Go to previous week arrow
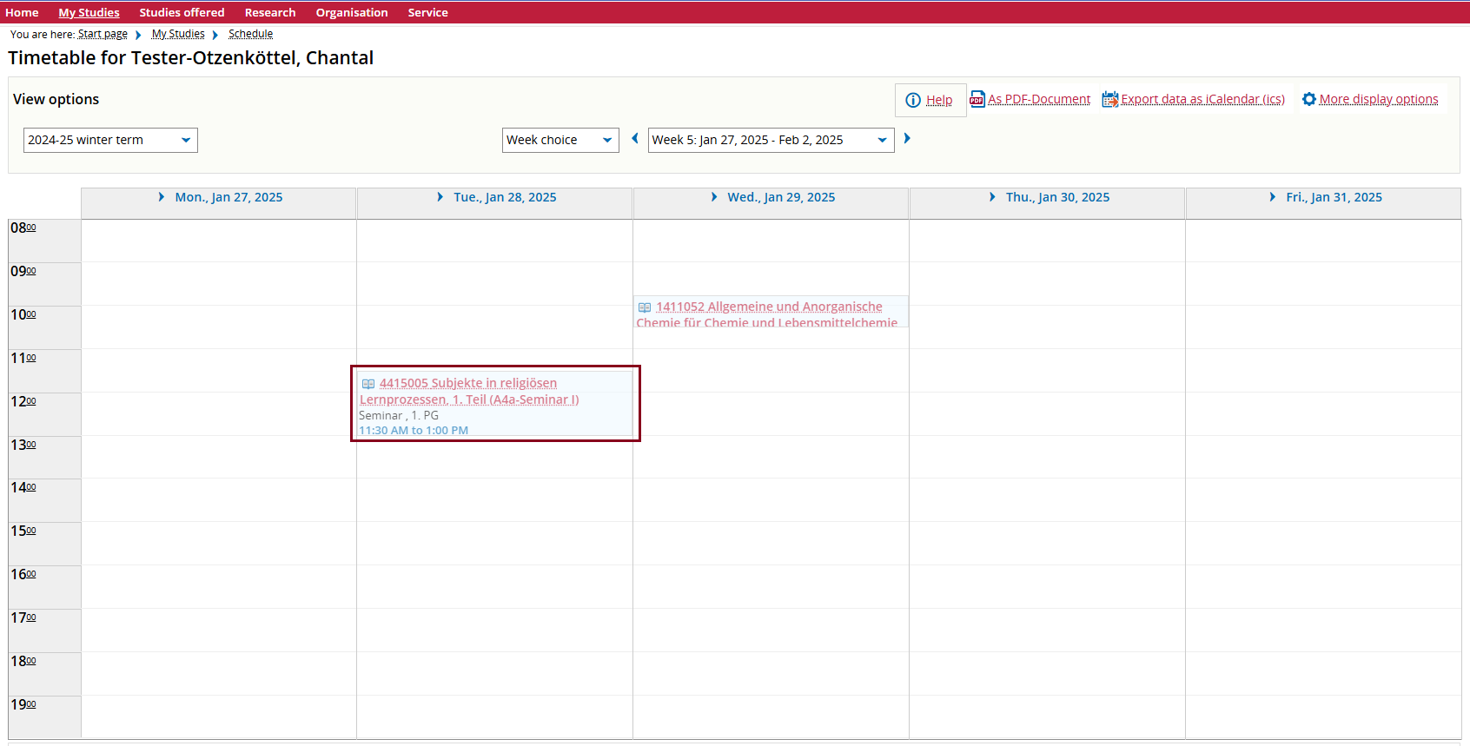The image size is (1470, 746). pyautogui.click(x=635, y=138)
